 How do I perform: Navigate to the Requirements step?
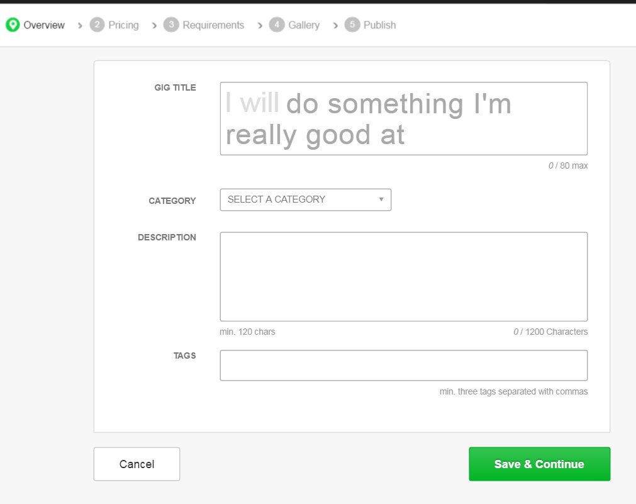tap(213, 25)
